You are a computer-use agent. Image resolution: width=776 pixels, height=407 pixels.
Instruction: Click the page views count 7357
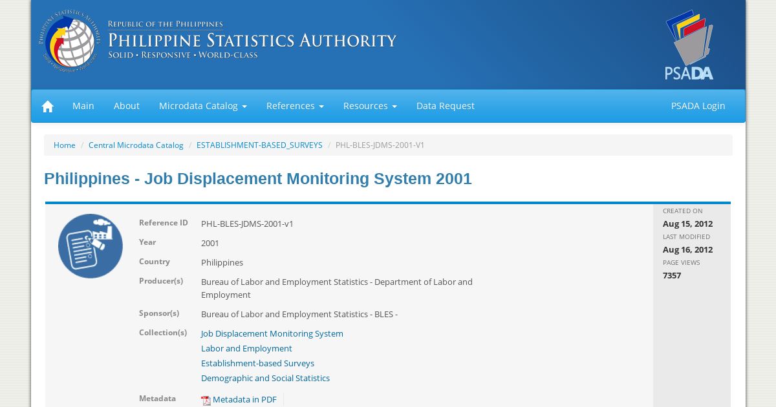coord(672,276)
